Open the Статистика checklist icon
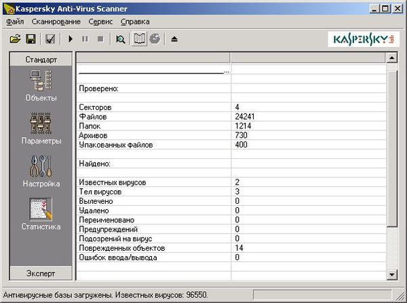The image size is (407, 303). [x=41, y=209]
